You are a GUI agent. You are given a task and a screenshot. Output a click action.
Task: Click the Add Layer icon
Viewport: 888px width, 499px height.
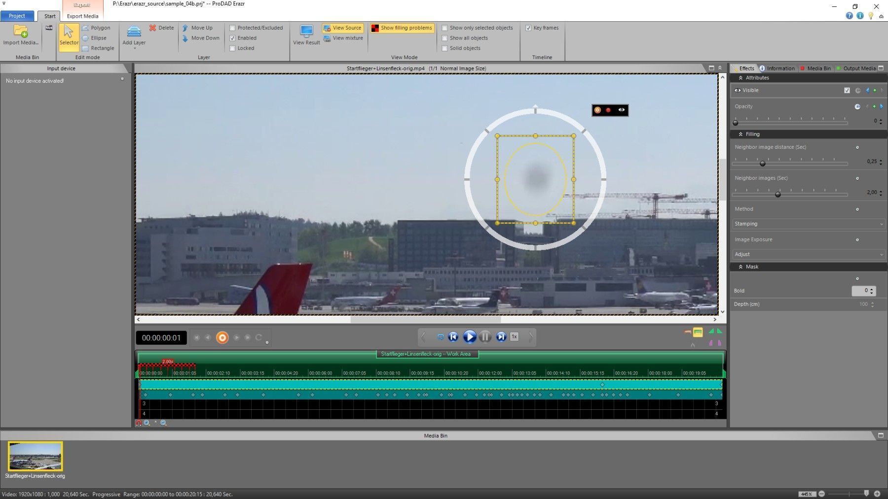(134, 32)
